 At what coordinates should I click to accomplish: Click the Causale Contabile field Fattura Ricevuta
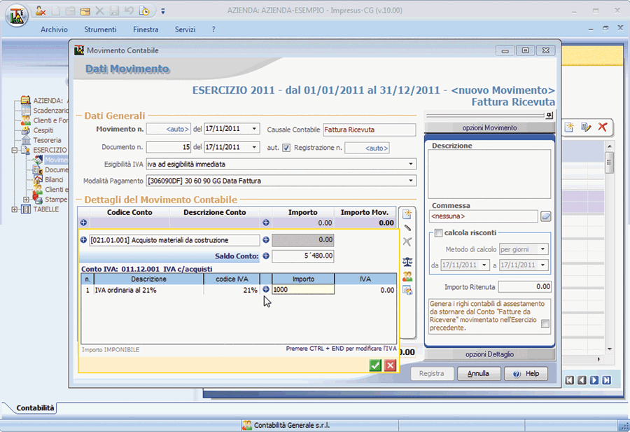tap(369, 130)
